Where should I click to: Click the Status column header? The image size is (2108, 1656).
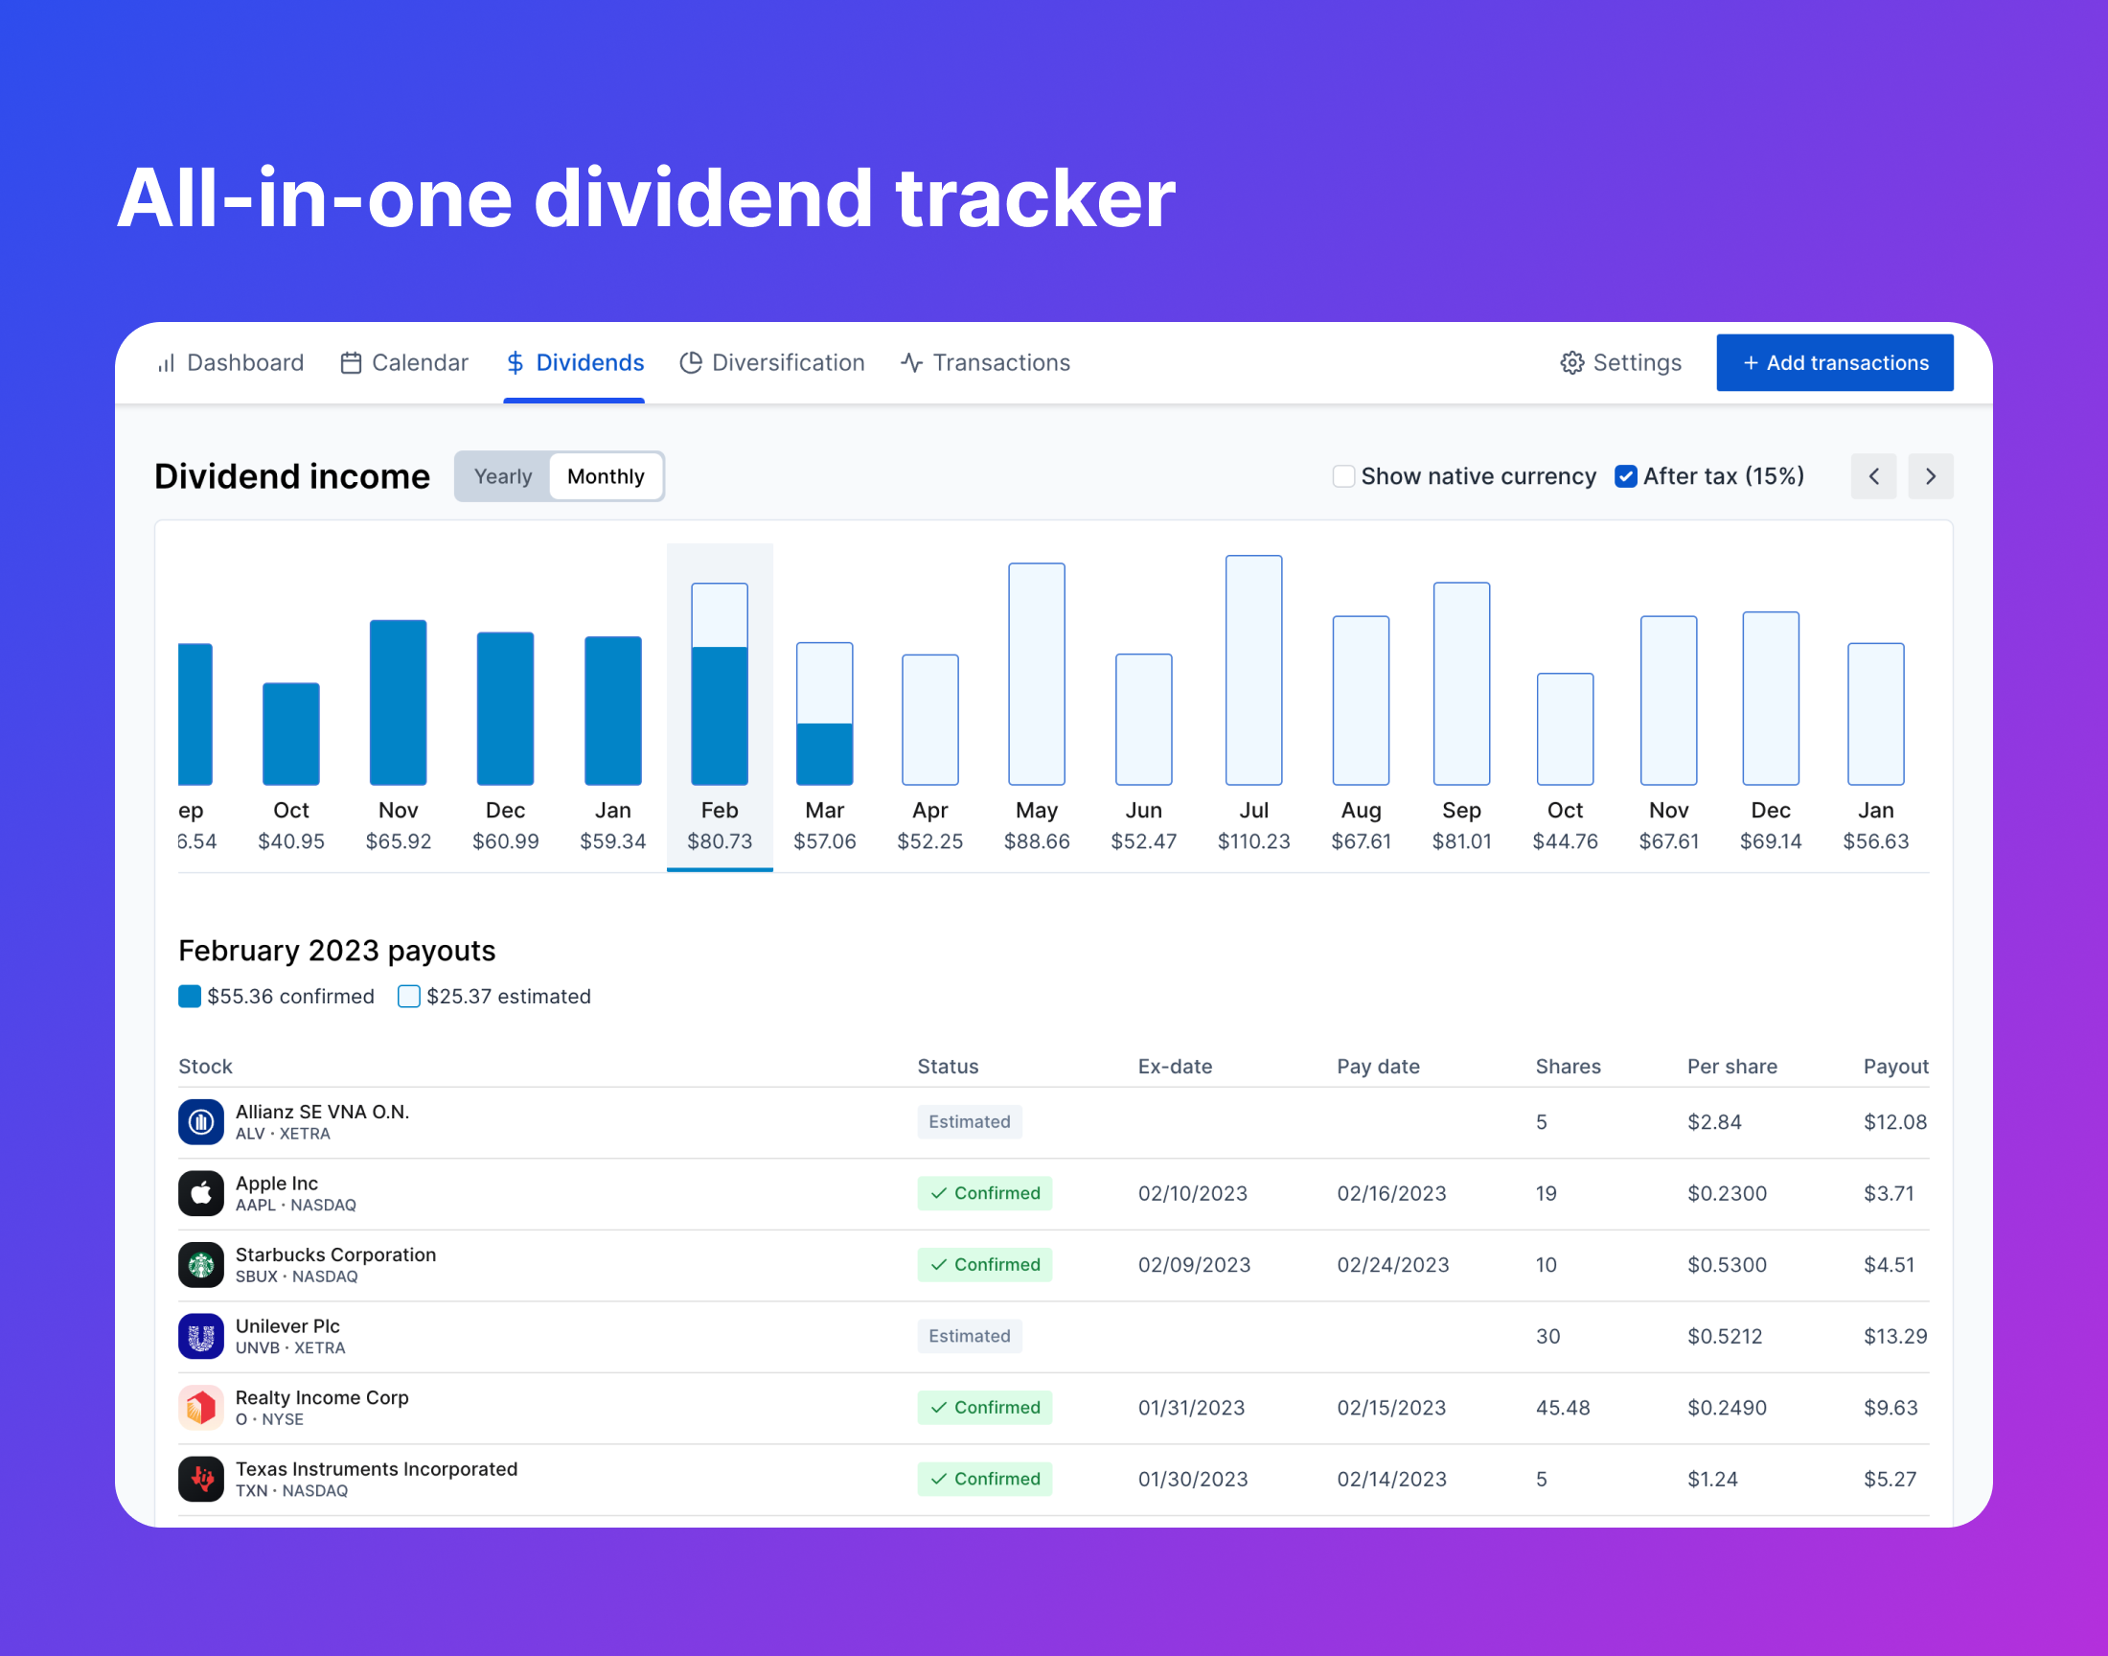[948, 1067]
